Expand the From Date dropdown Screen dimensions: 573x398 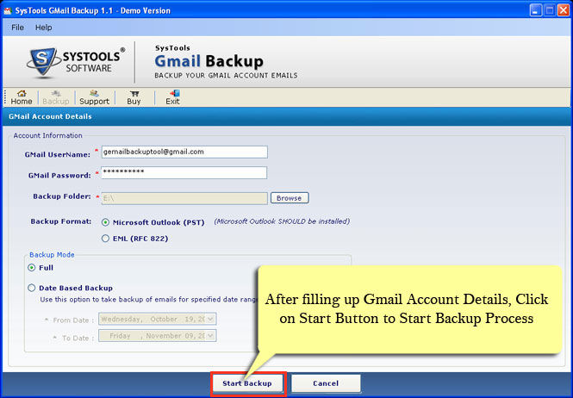210,319
